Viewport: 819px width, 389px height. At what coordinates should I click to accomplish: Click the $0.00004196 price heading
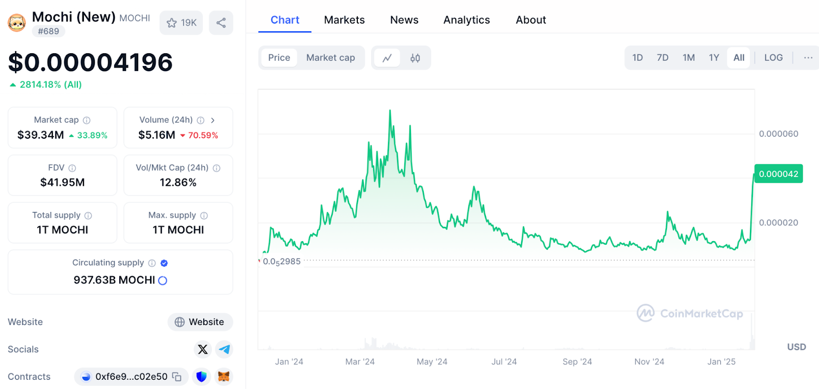[90, 62]
